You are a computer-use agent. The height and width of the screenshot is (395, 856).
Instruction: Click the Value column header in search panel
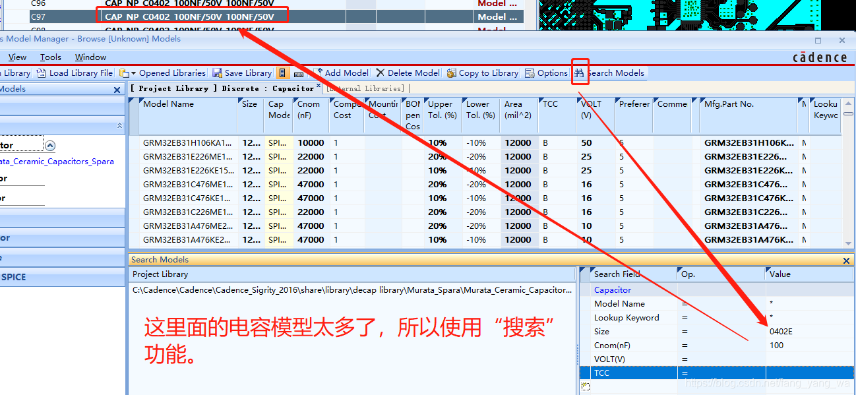[x=809, y=274]
